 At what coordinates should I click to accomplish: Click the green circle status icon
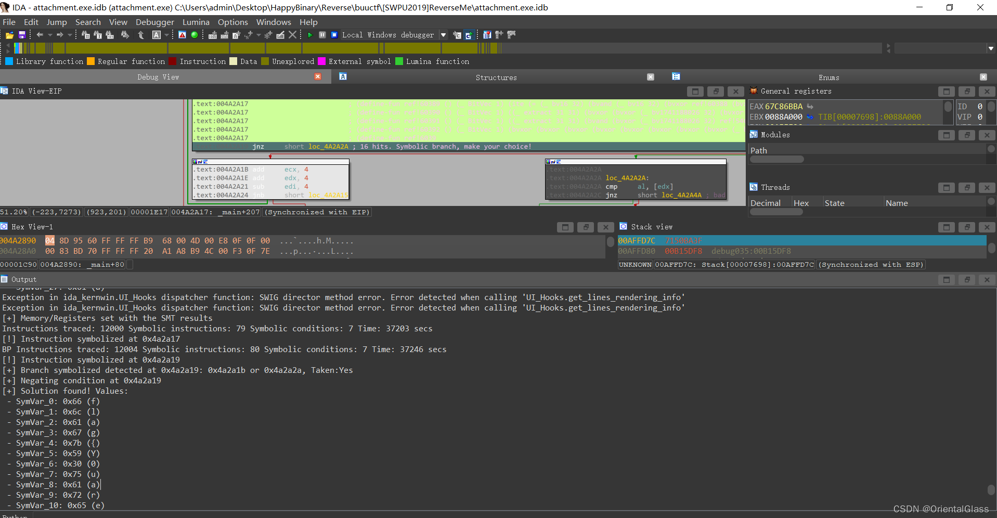[x=195, y=35]
